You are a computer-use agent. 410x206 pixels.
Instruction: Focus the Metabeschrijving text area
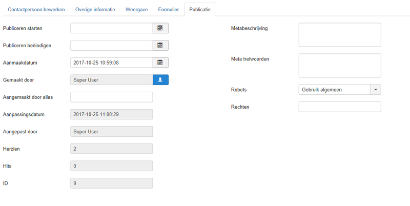[340, 35]
